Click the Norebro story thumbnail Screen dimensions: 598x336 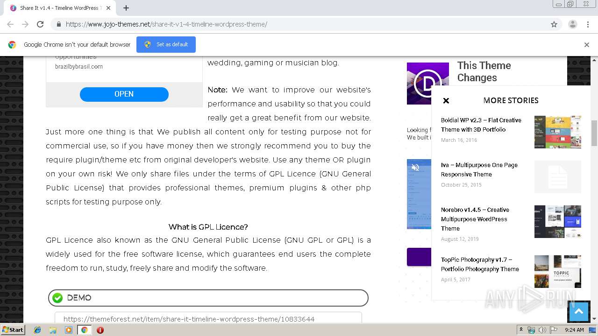[x=558, y=222]
